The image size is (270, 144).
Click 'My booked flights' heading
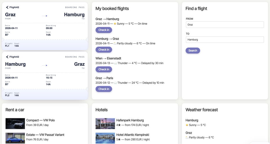112,9
